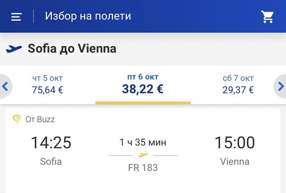Click the Sofia до Vienna route heading
The image size is (286, 193).
72,49
